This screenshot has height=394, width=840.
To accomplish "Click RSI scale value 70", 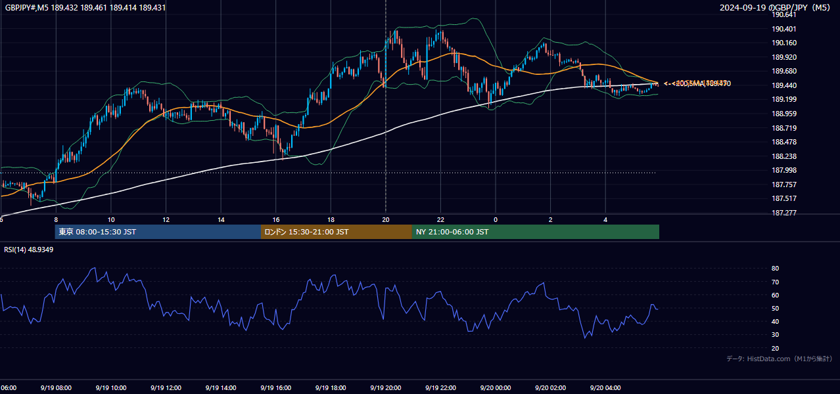I will coord(776,282).
